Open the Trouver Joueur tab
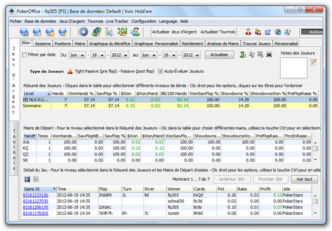This screenshot has height=231, width=332. click(256, 44)
